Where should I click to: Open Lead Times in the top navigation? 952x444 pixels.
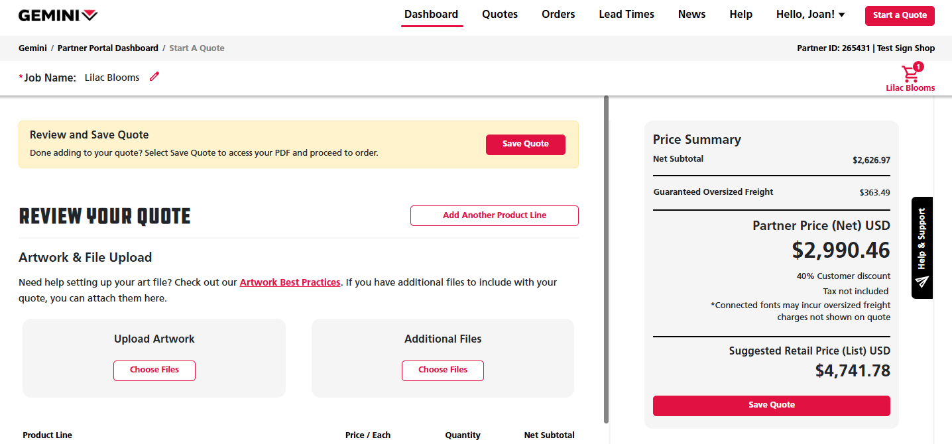pyautogui.click(x=626, y=15)
